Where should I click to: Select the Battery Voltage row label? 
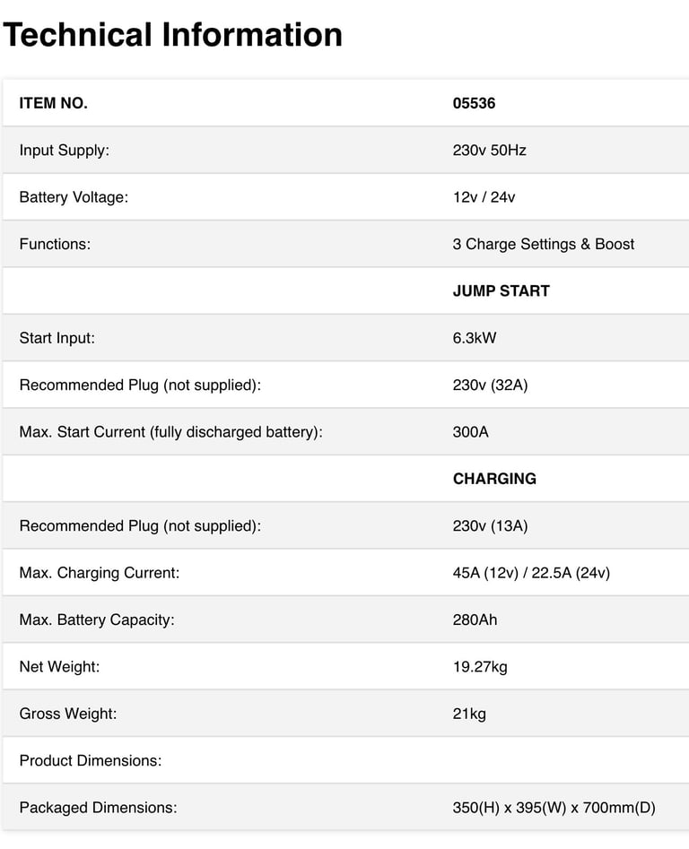click(74, 197)
